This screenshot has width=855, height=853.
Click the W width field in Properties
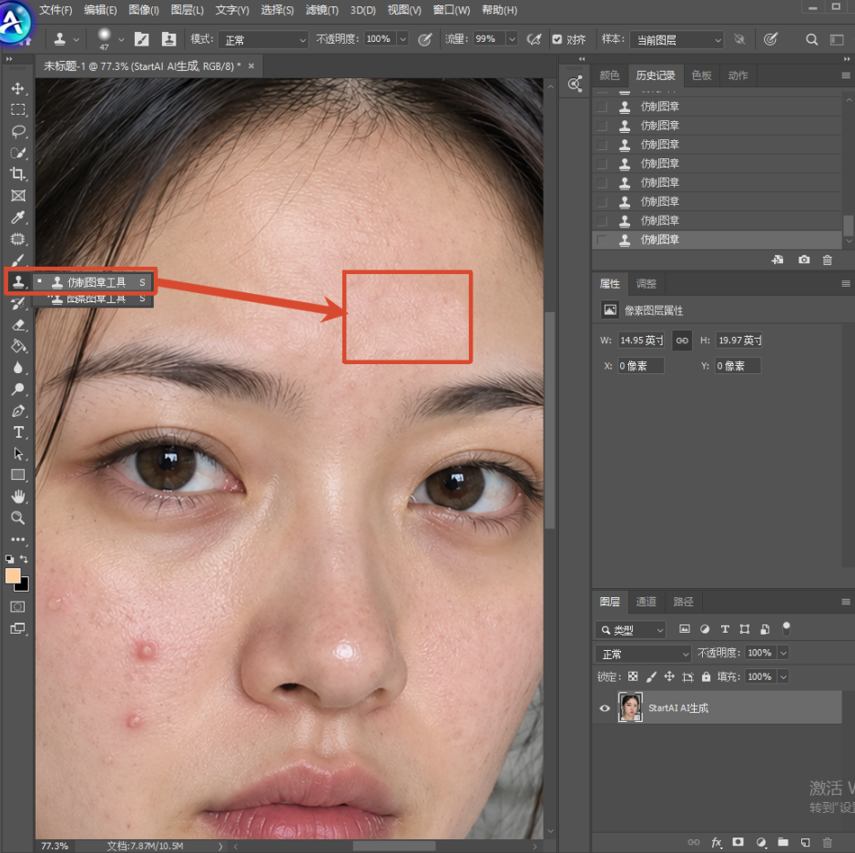(641, 340)
